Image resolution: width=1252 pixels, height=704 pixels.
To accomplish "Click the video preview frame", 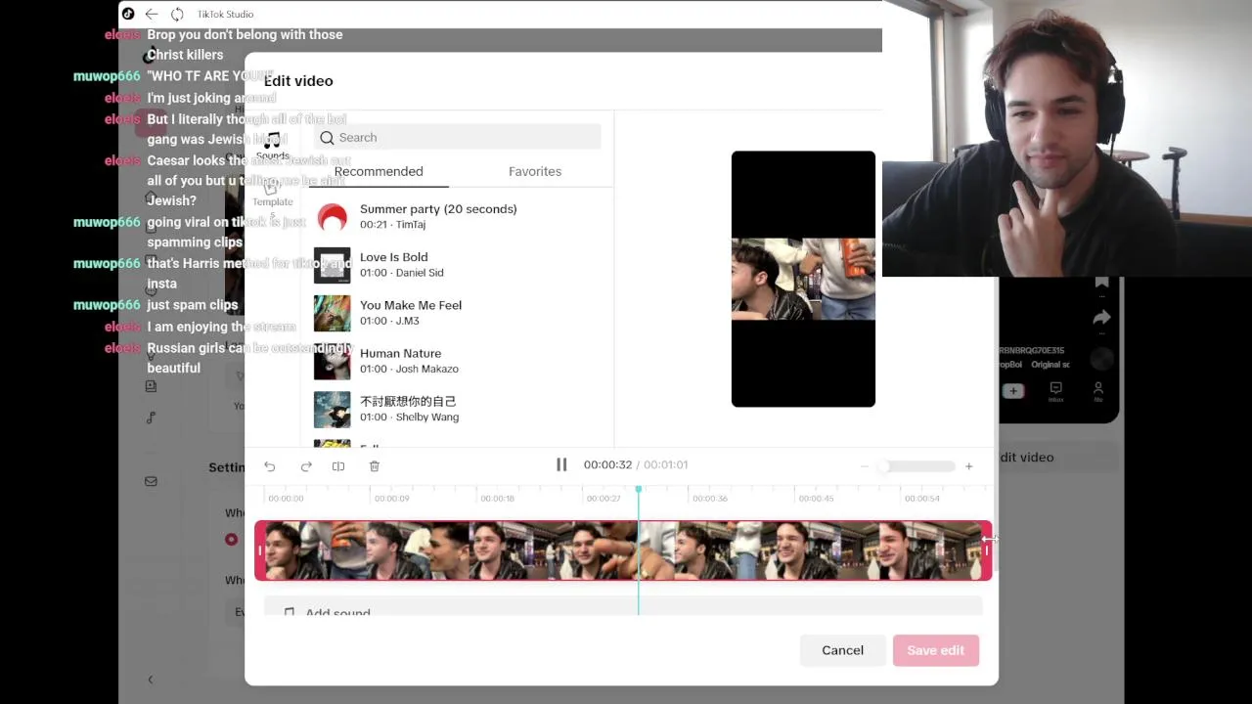I will [803, 279].
